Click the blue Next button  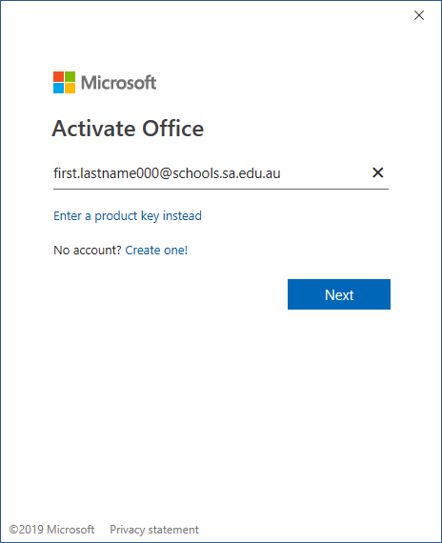(x=339, y=294)
